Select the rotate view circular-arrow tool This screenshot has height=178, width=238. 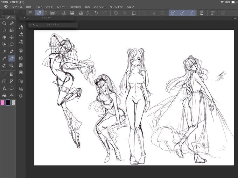(4, 30)
